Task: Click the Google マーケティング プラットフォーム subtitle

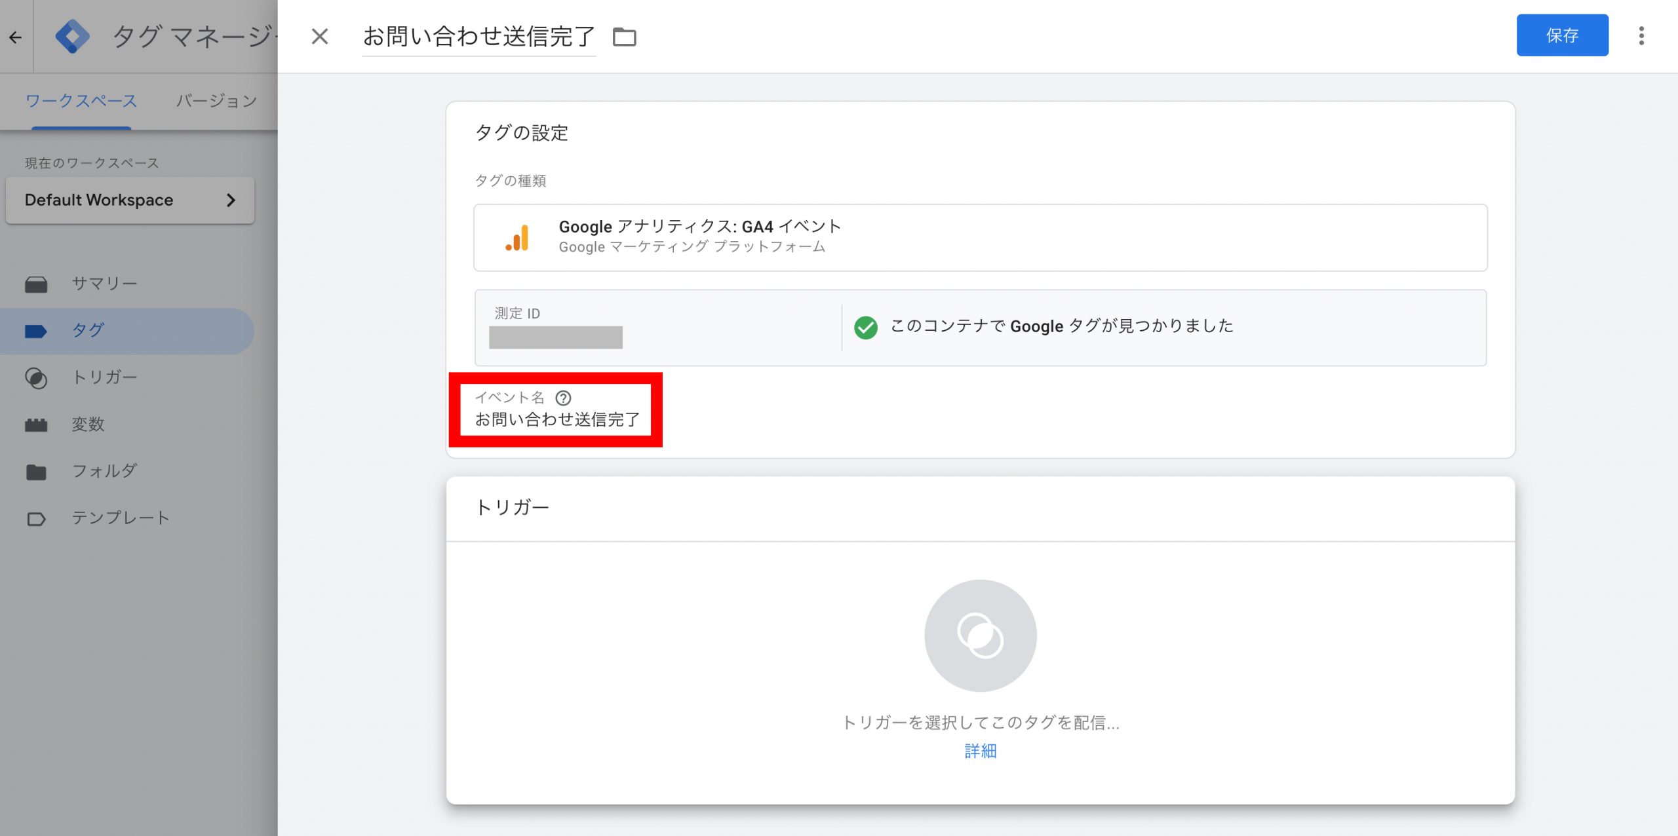Action: (692, 247)
